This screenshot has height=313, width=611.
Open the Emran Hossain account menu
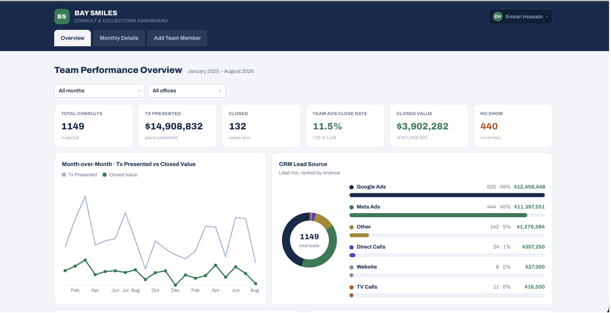pos(520,17)
